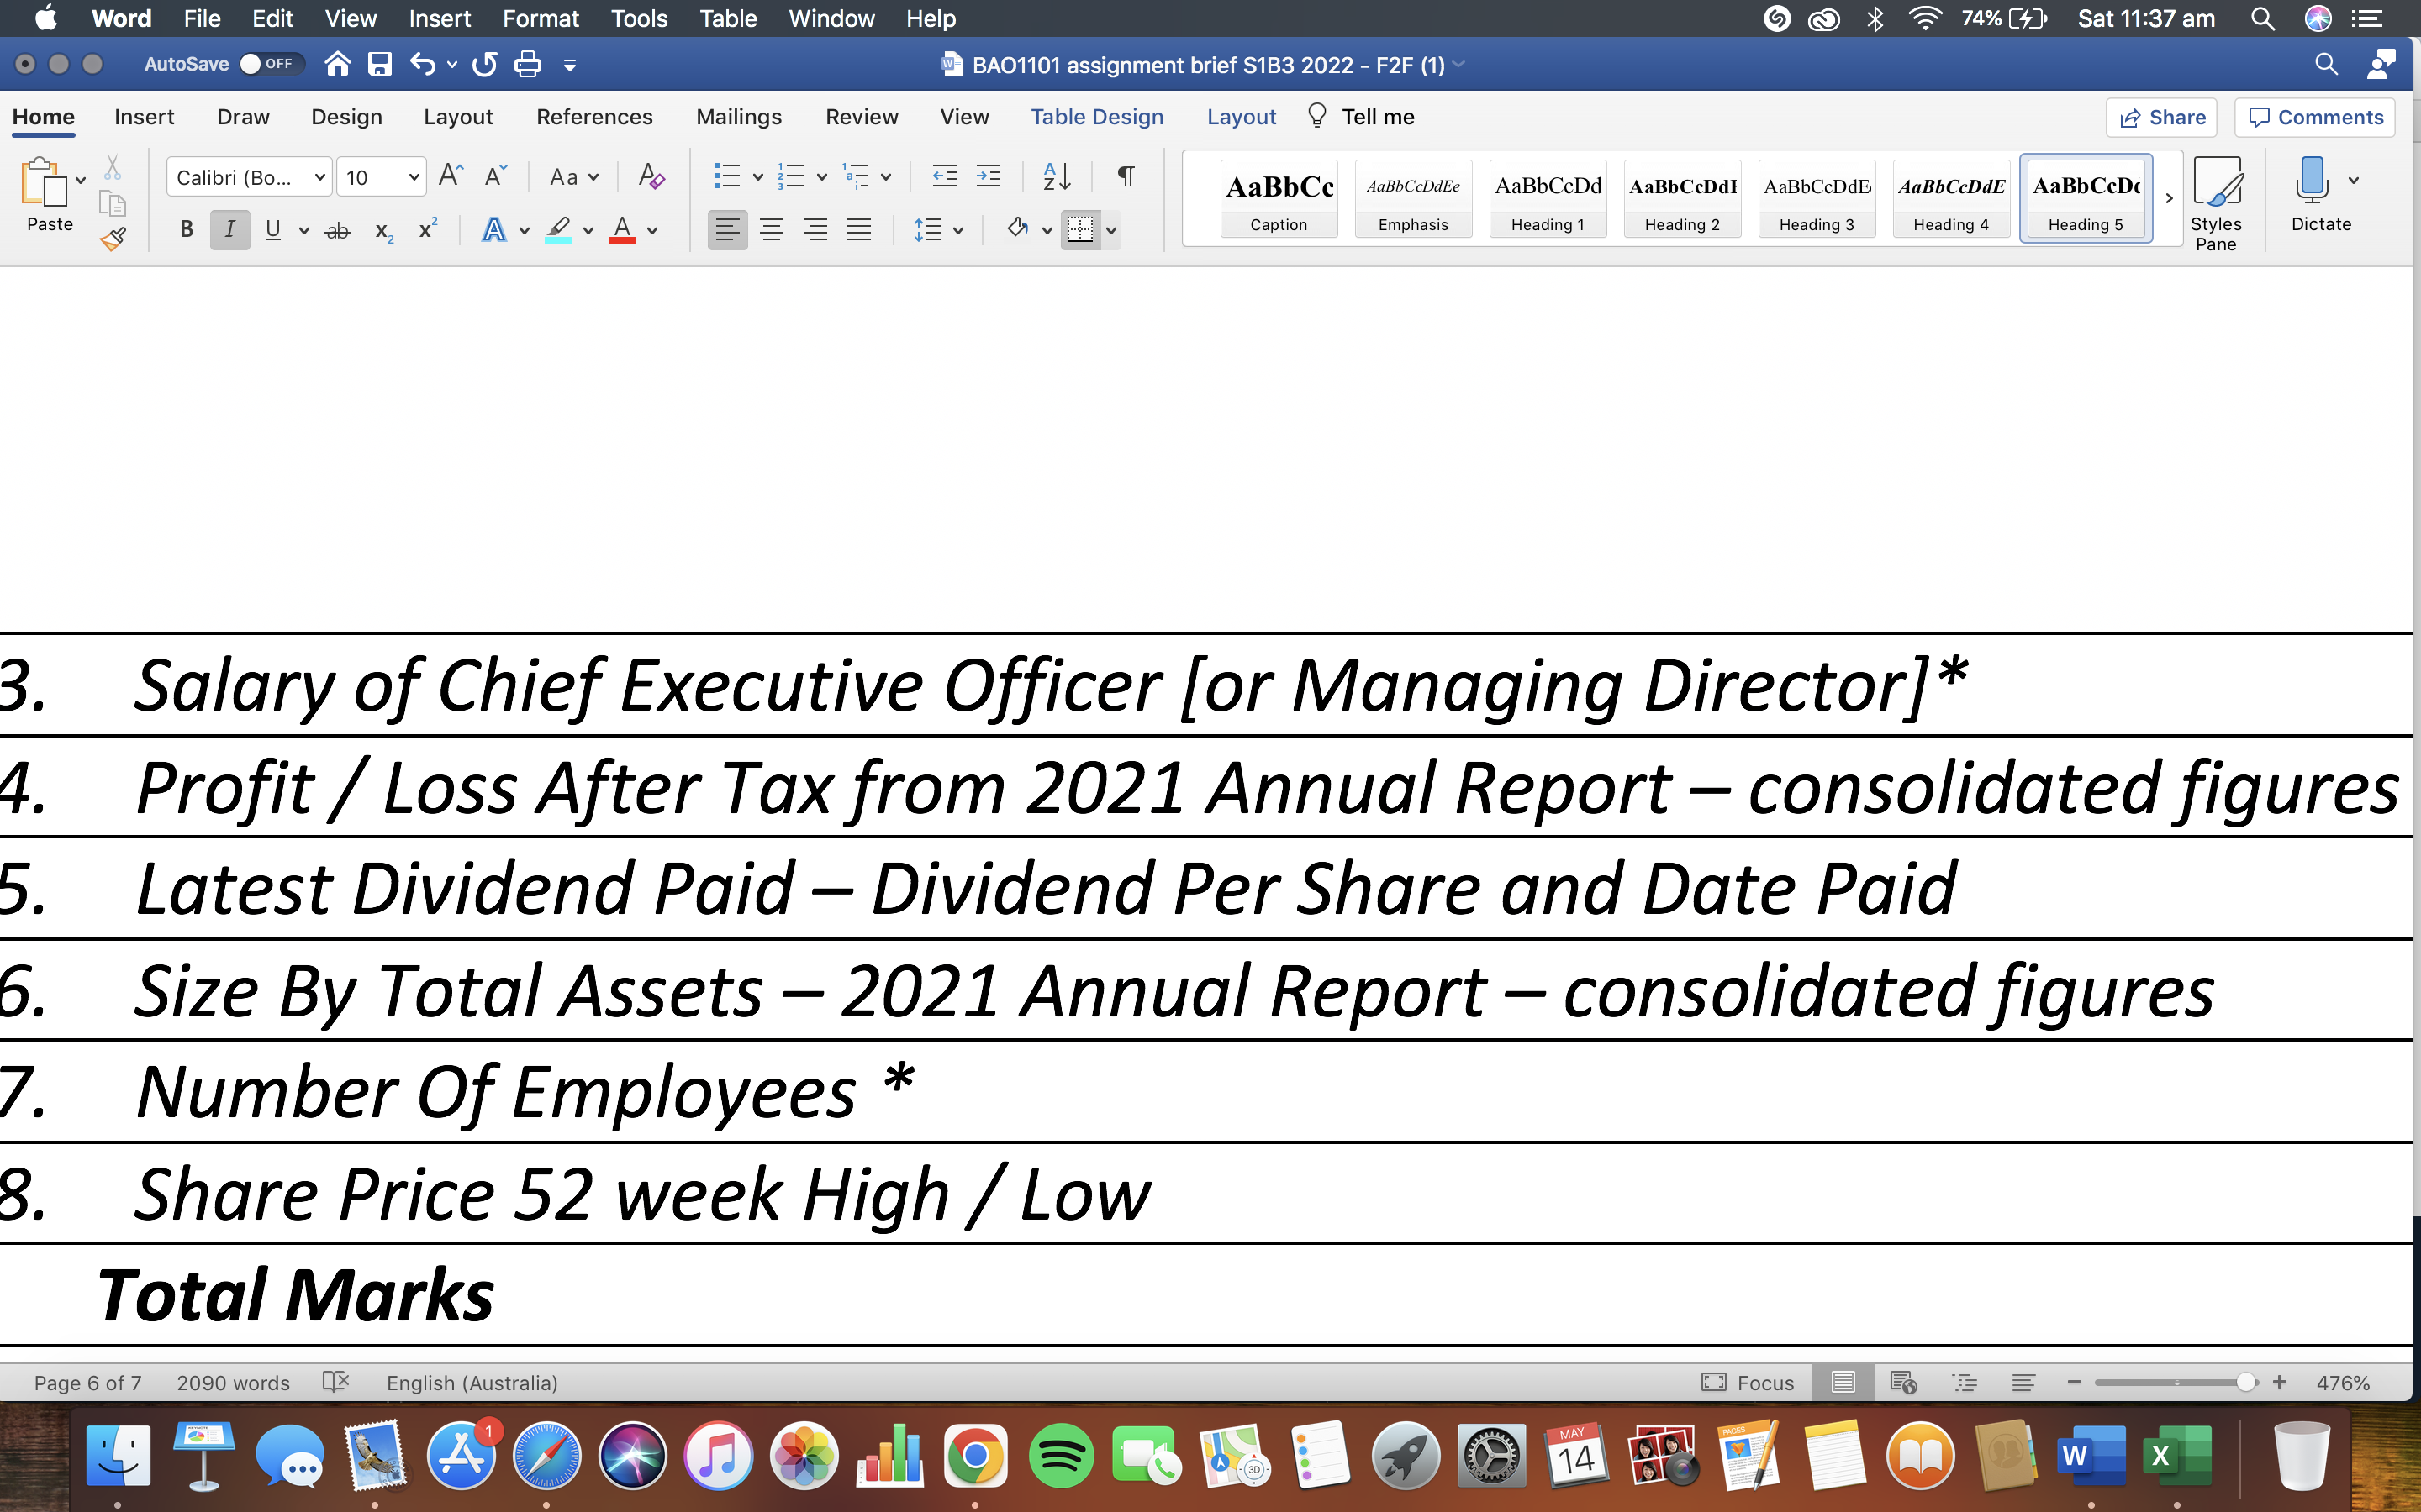Click the Format Painter brush icon

pos(113,238)
